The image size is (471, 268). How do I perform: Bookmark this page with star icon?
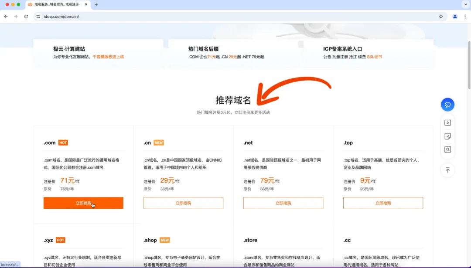(x=440, y=17)
